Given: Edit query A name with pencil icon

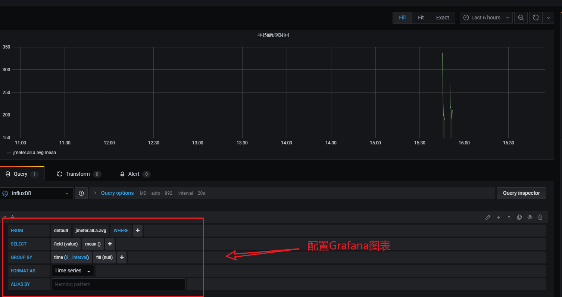Looking at the screenshot, I should pyautogui.click(x=488, y=217).
